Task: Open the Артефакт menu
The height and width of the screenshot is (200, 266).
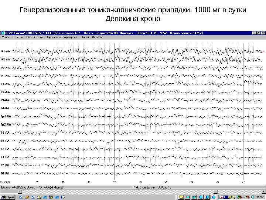Action: (71, 37)
